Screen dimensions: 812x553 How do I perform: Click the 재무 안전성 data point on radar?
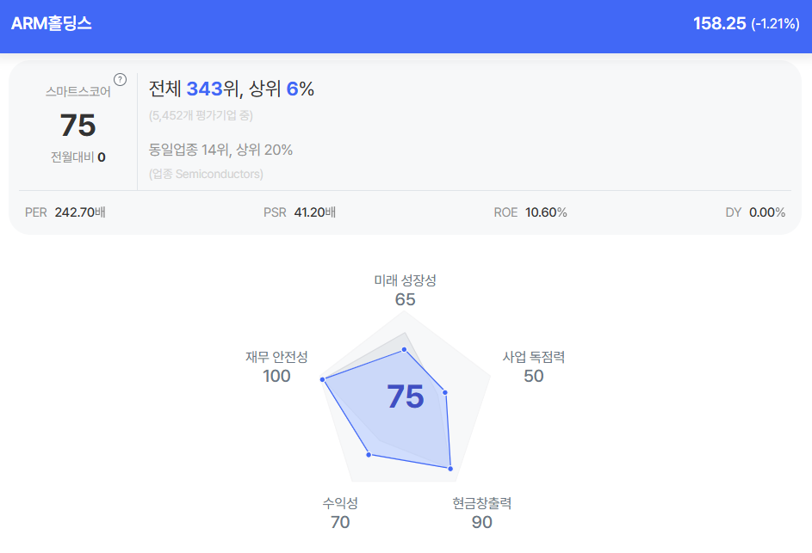[x=323, y=379]
